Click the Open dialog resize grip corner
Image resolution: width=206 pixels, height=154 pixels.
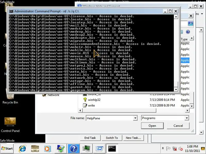(x=193, y=131)
